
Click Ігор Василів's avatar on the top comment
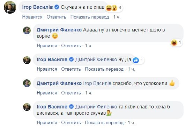(x=10, y=7)
